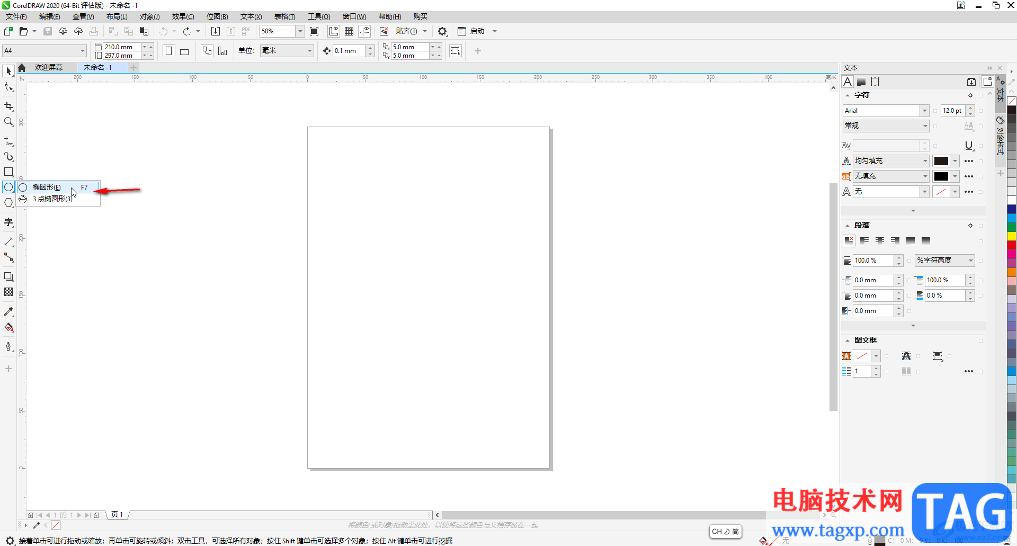Select the Polygon tool

[8, 203]
